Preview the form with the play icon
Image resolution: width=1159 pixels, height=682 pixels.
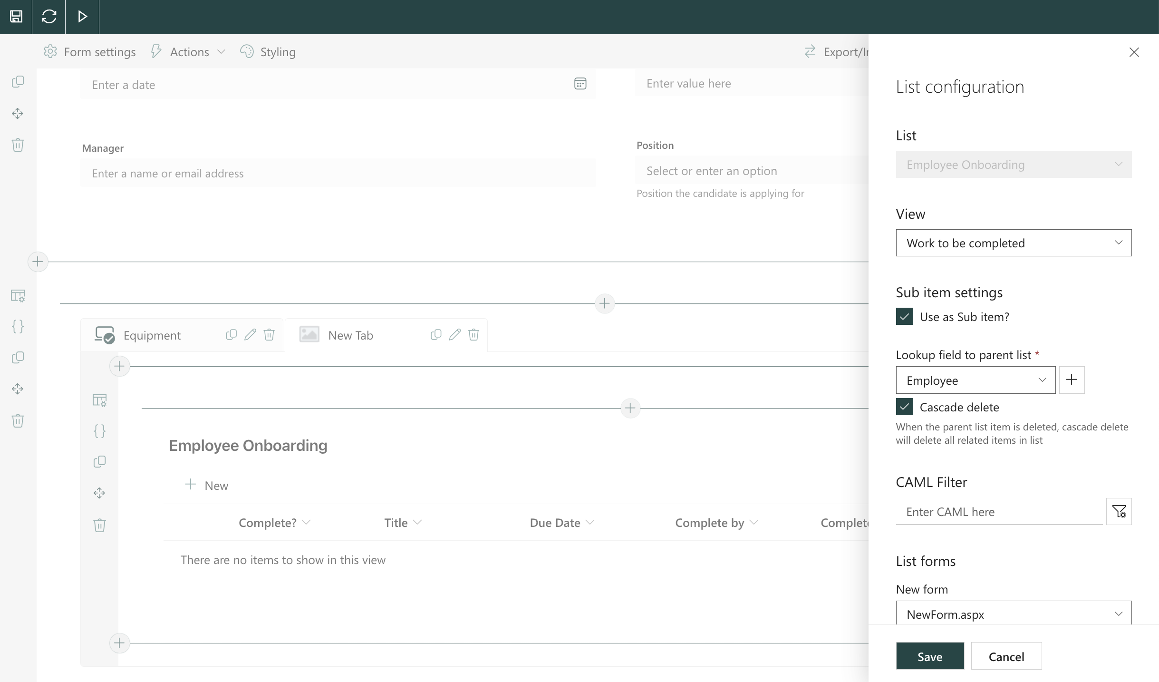[82, 17]
